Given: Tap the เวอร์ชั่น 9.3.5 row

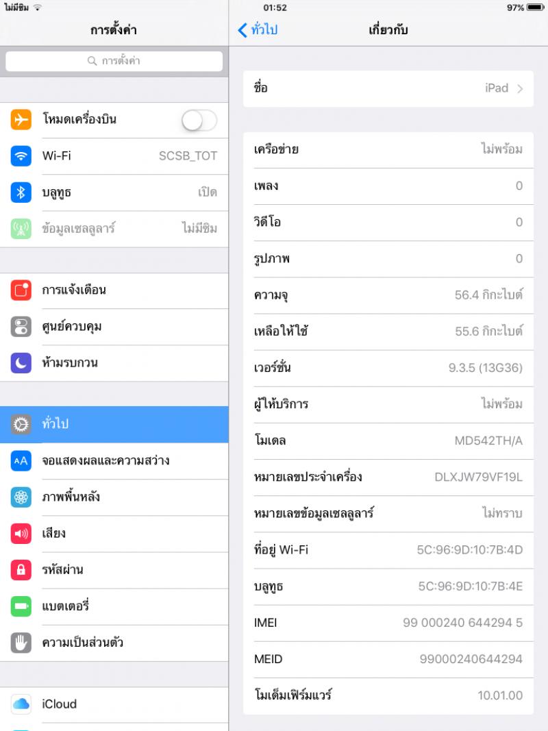Looking at the screenshot, I should (x=388, y=369).
